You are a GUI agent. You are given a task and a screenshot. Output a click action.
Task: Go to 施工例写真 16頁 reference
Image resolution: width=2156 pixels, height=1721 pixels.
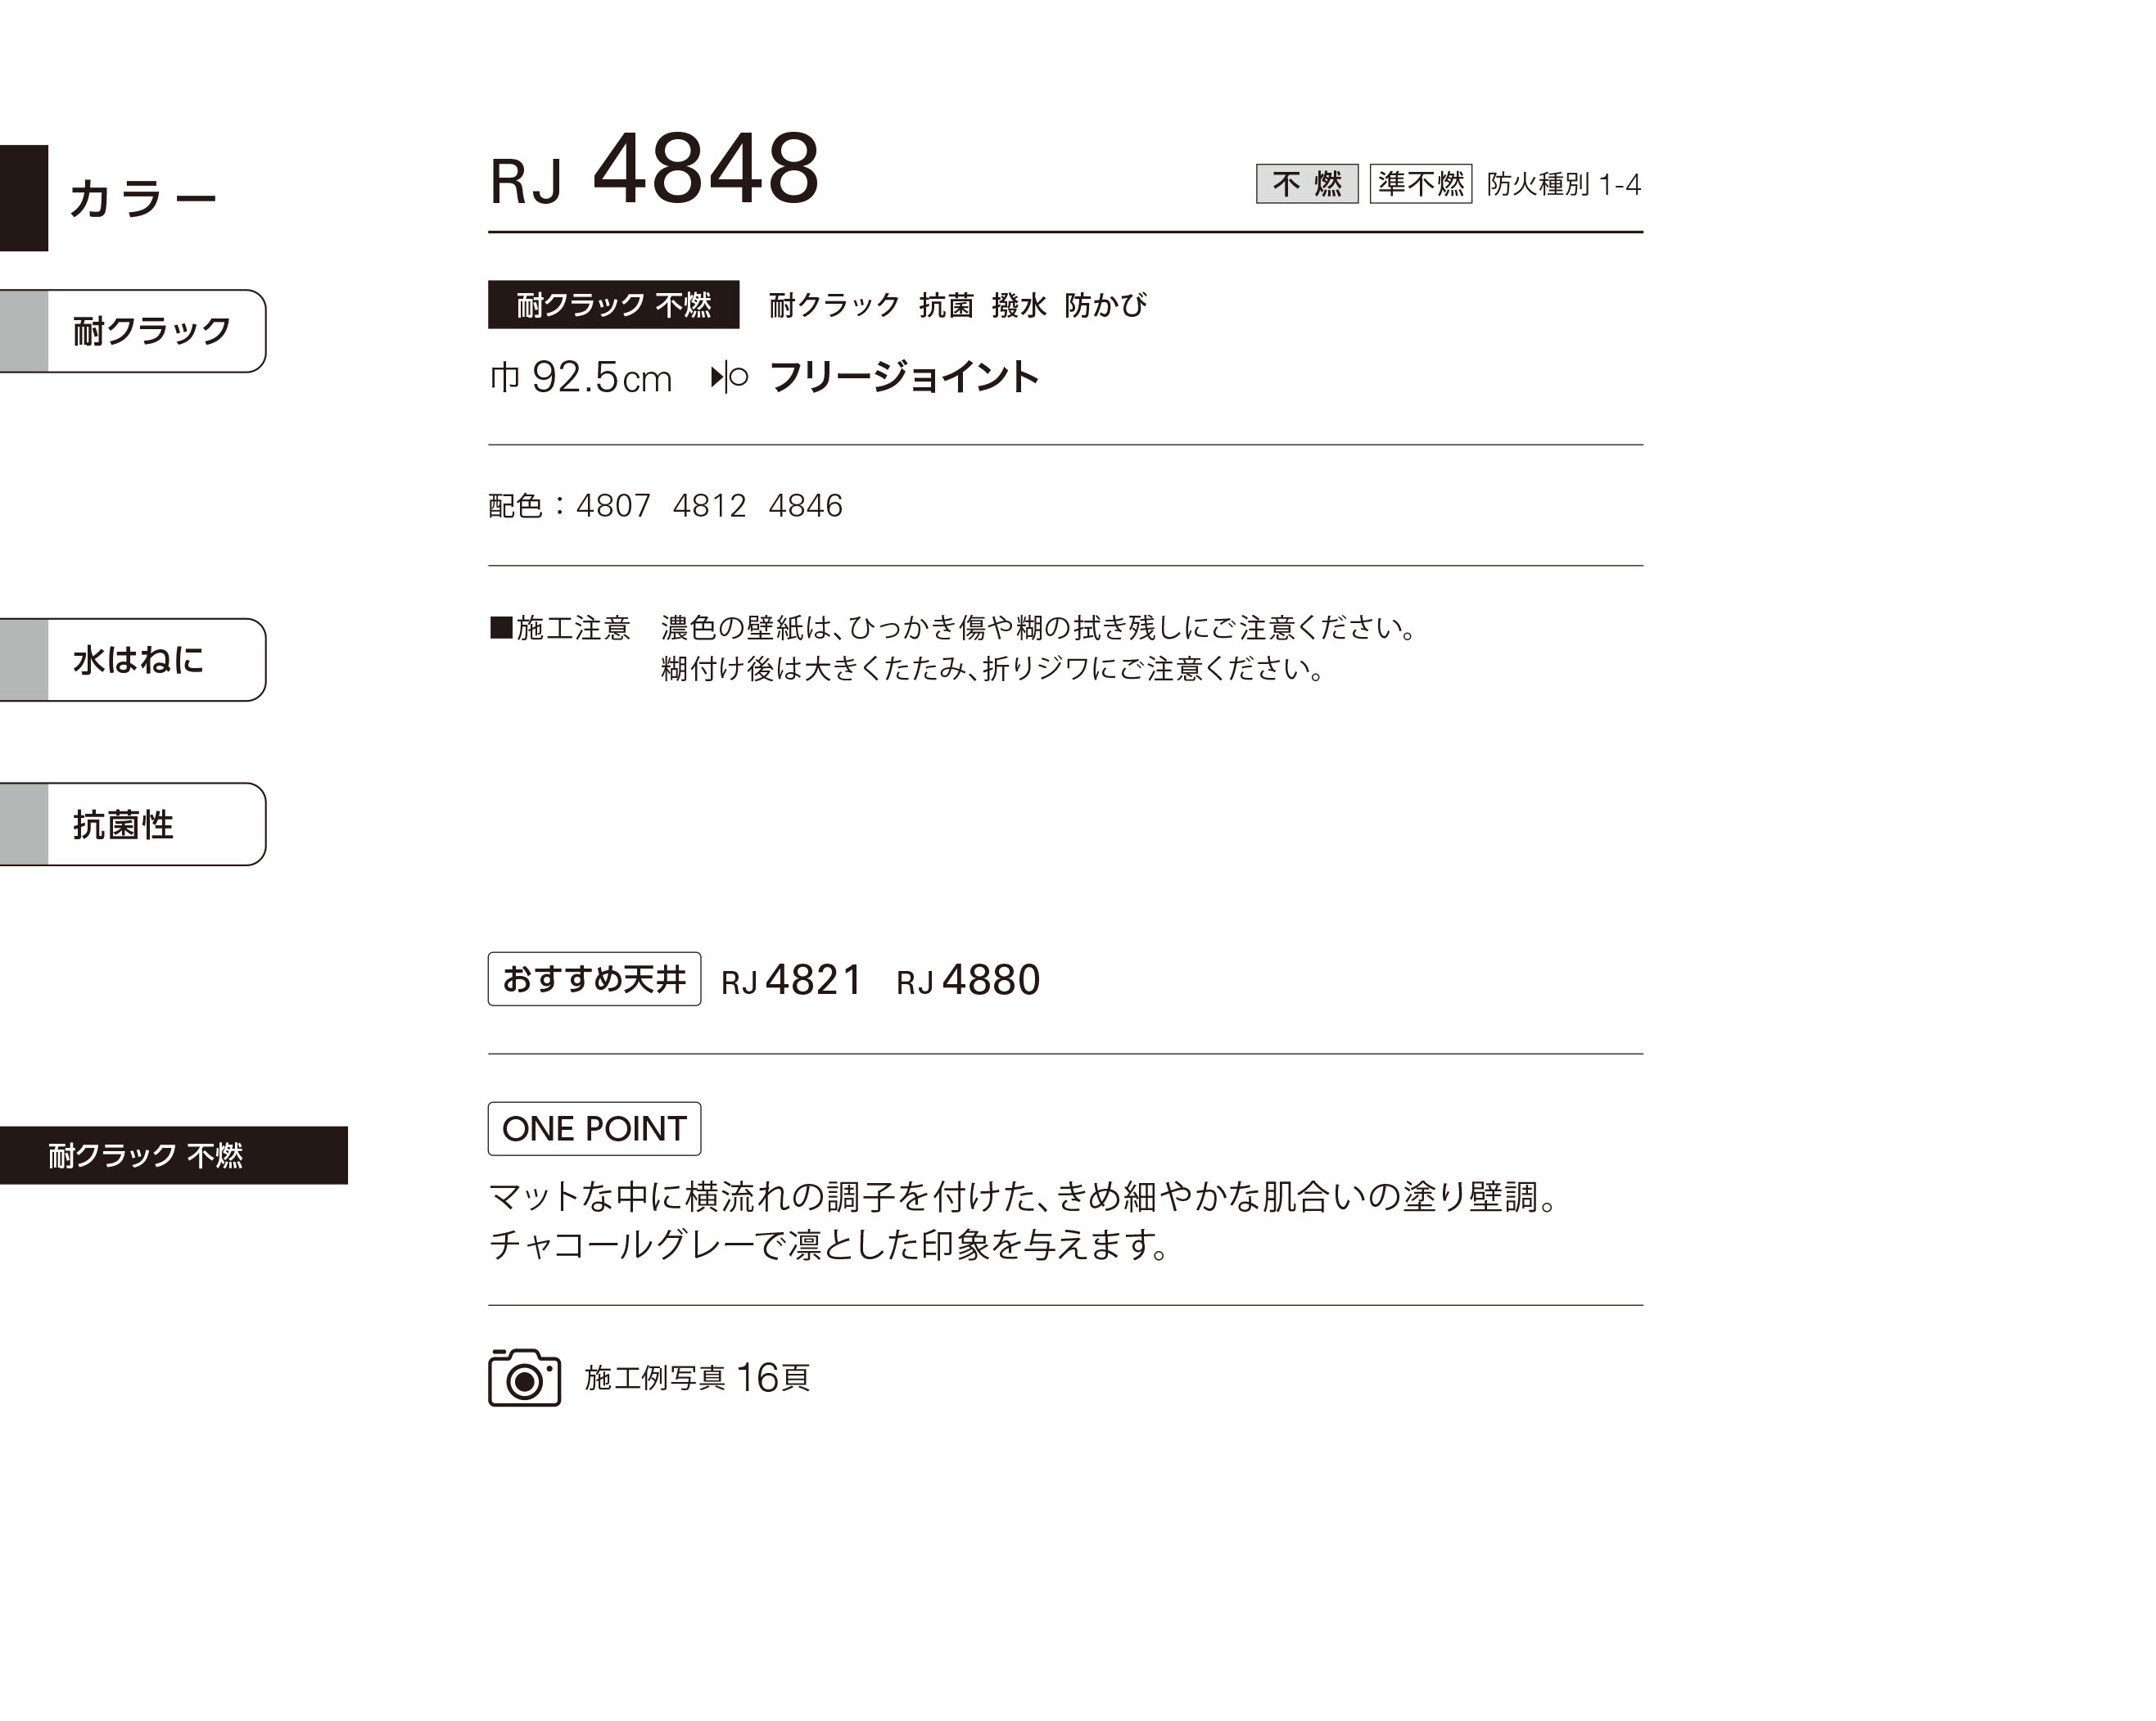pos(697,1378)
